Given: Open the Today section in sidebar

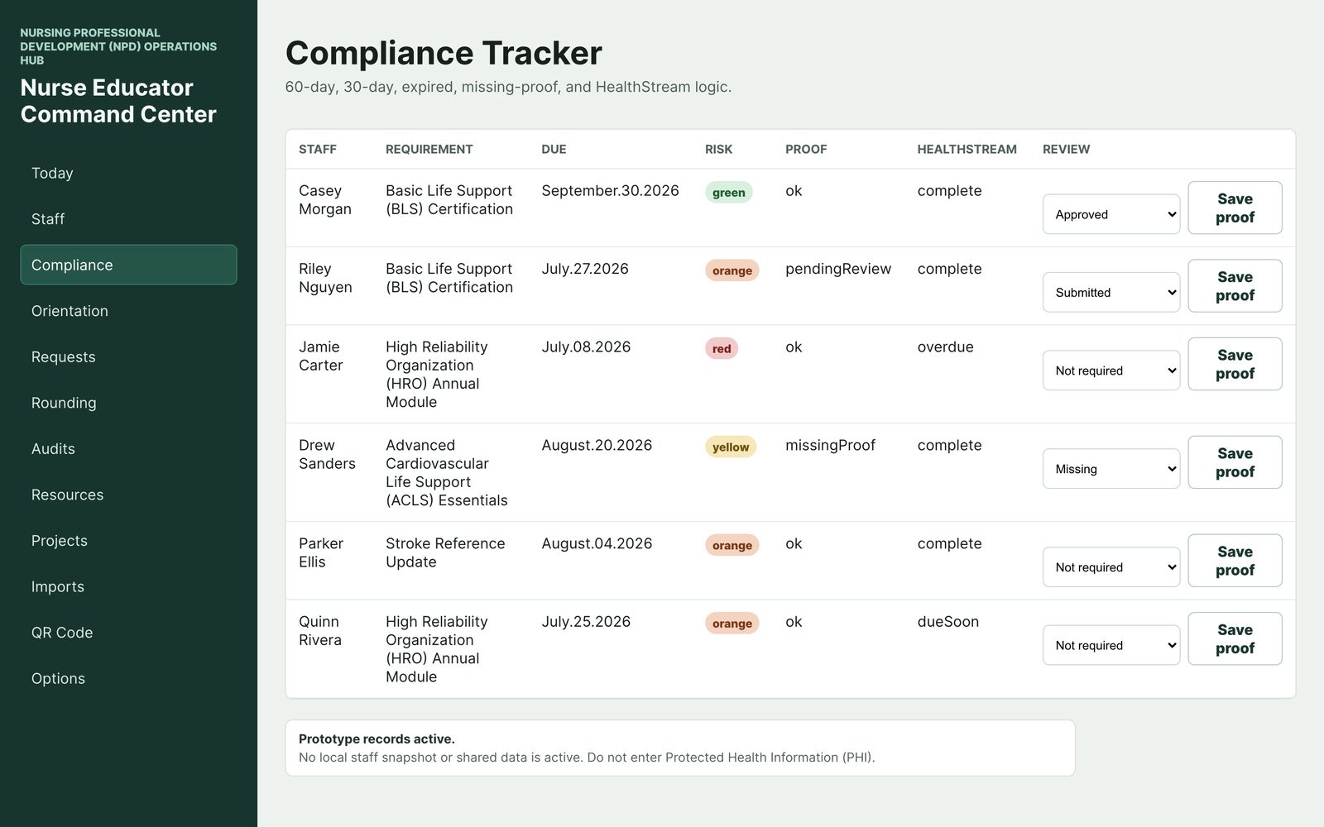Looking at the screenshot, I should 128,173.
